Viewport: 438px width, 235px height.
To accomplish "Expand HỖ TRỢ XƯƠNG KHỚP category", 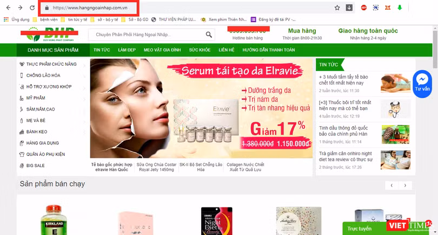I will (x=52, y=87).
